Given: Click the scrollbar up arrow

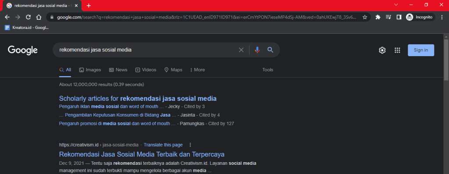Looking at the screenshot, I should [446, 36].
